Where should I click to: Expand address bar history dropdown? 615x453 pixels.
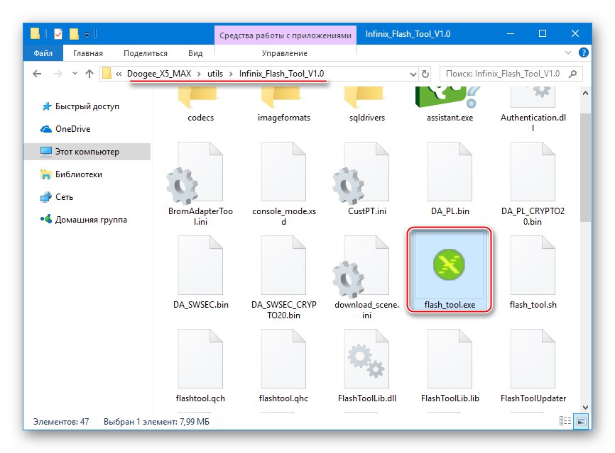click(x=413, y=74)
